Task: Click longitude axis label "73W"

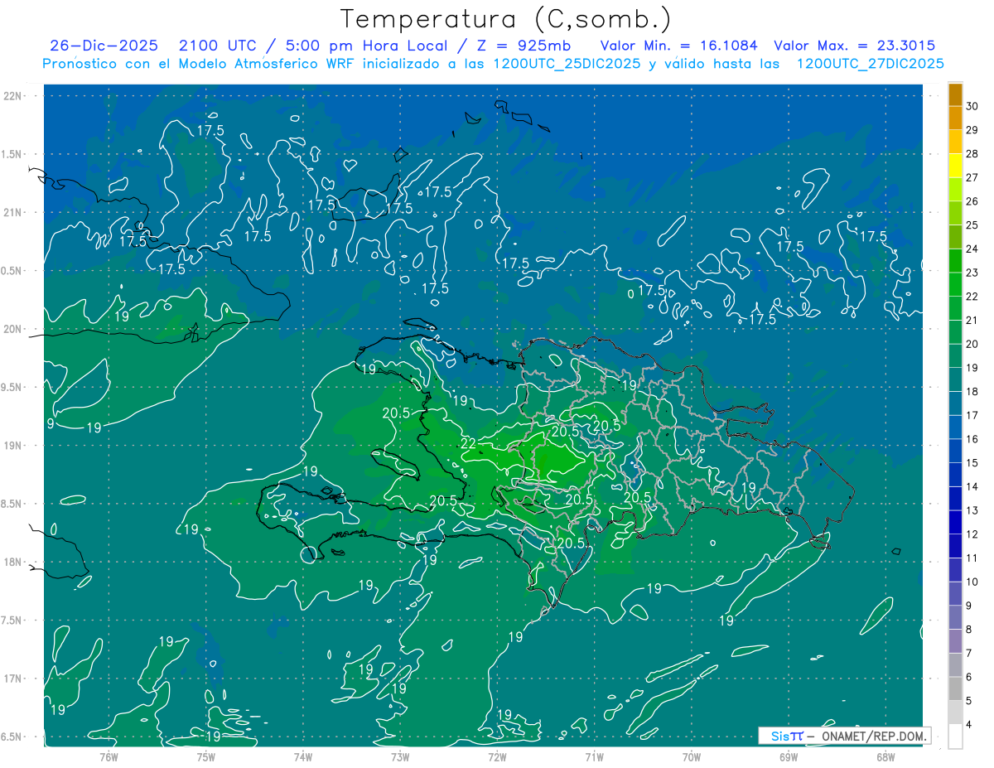Action: pyautogui.click(x=400, y=757)
